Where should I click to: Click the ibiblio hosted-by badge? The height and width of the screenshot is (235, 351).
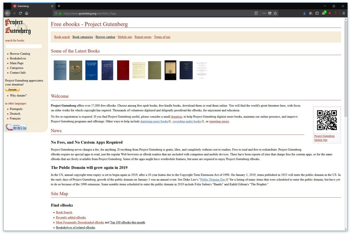pos(16,127)
